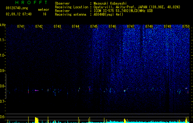Click the 0746 time marker
This screenshot has height=123, width=193.
(x=112, y=26)
